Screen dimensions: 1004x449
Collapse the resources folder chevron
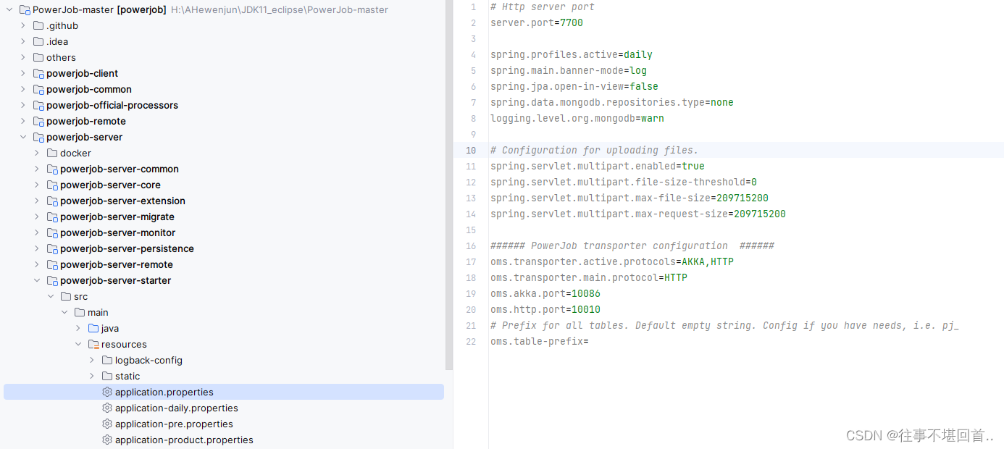point(78,344)
